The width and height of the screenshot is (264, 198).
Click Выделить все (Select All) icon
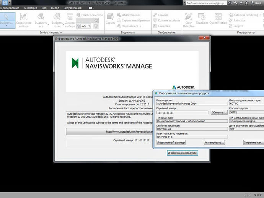(x=41, y=20)
